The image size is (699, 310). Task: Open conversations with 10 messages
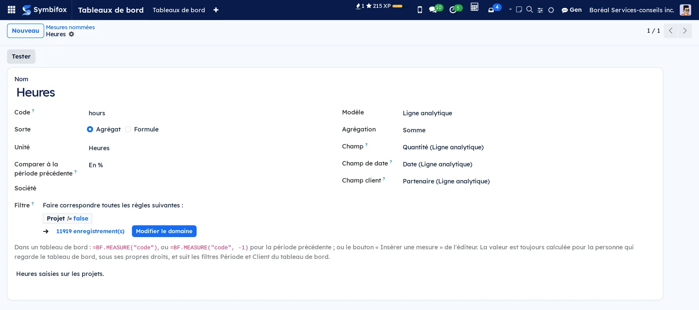436,9
